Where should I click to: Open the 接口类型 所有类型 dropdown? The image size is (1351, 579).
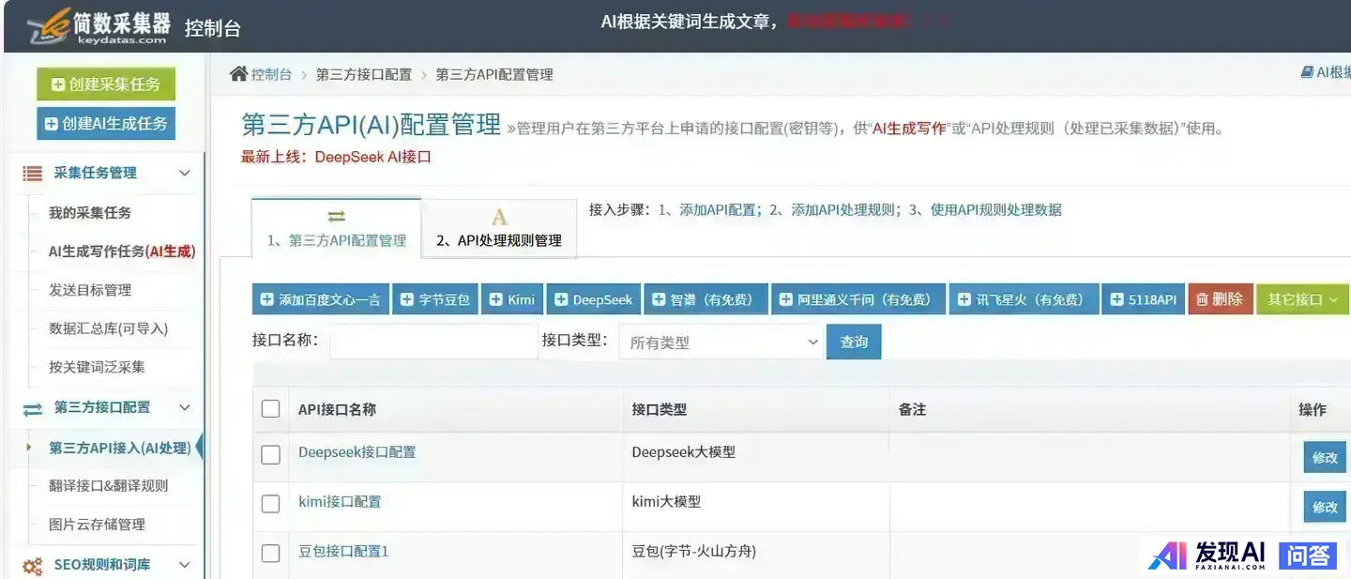coord(721,343)
